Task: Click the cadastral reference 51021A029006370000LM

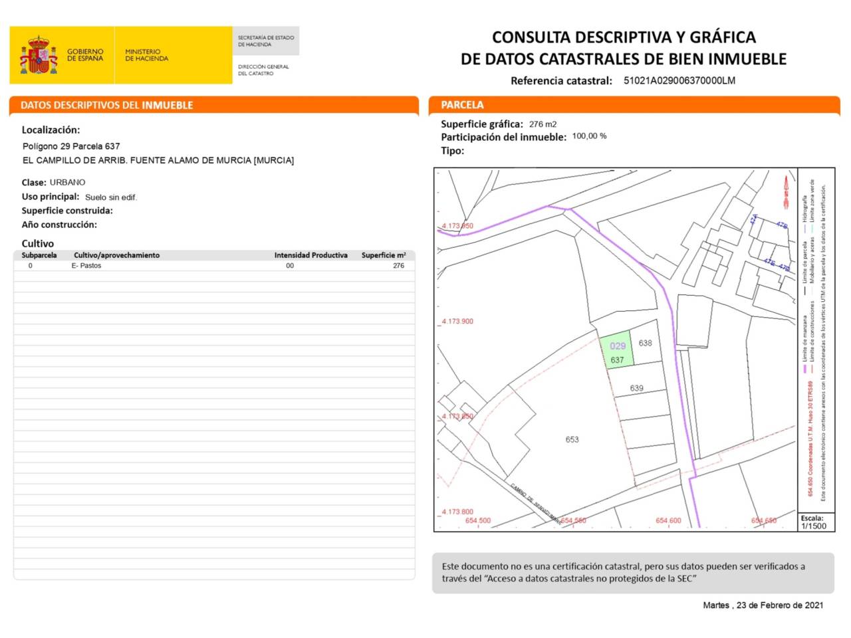Action: [679, 80]
